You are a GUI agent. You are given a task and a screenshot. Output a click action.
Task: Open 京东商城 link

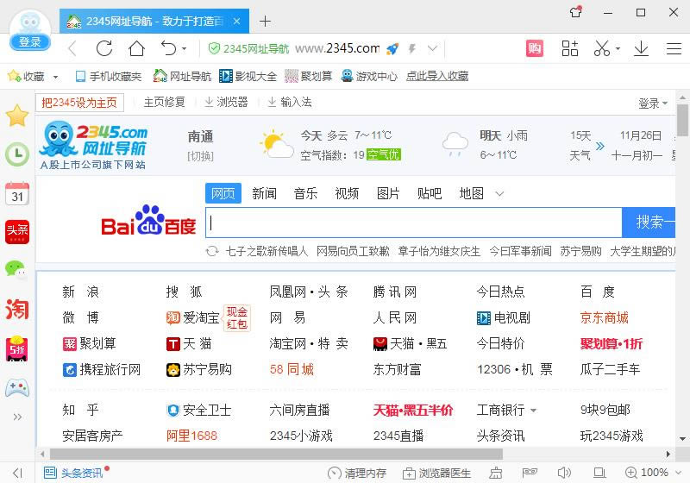click(605, 317)
